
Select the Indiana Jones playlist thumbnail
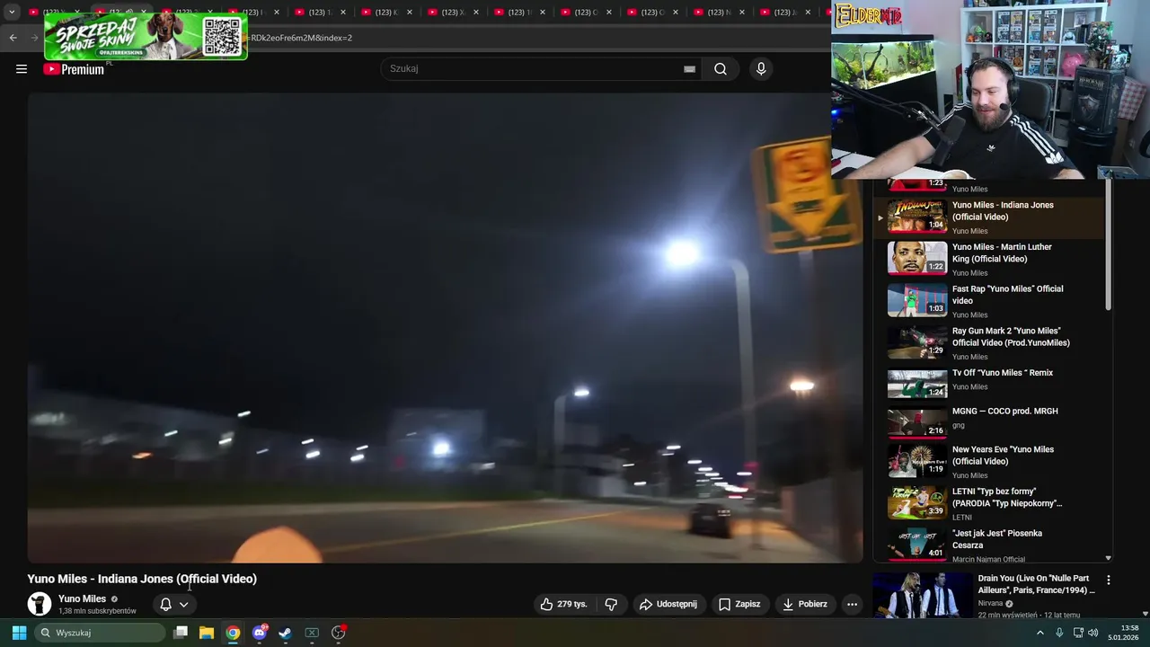pyautogui.click(x=917, y=216)
